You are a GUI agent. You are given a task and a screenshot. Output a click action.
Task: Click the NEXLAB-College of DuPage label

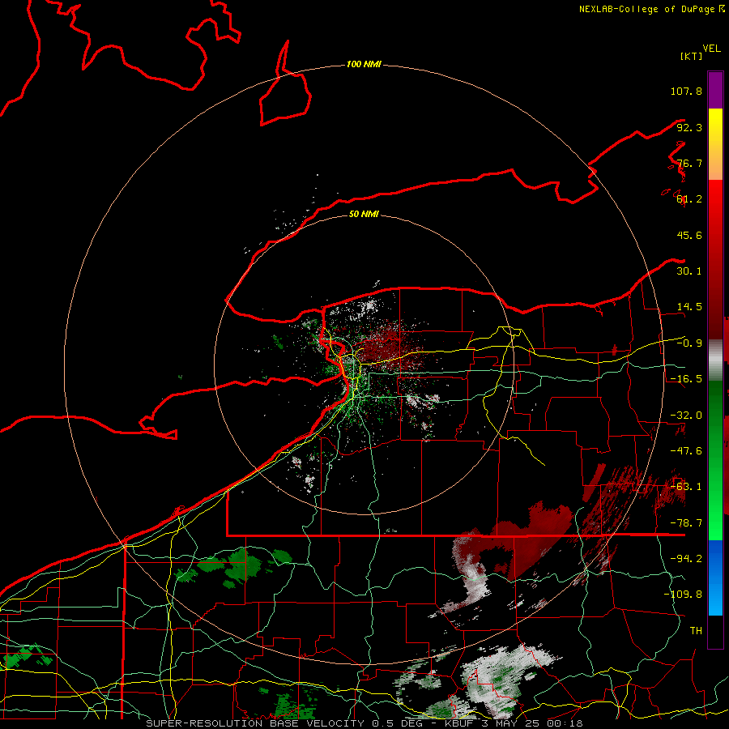pos(651,9)
